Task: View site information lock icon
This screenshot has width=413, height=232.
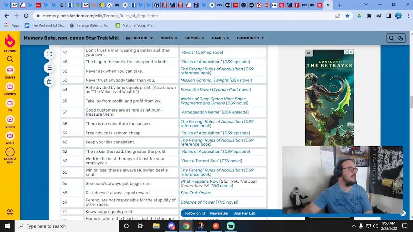Action: pos(38,15)
